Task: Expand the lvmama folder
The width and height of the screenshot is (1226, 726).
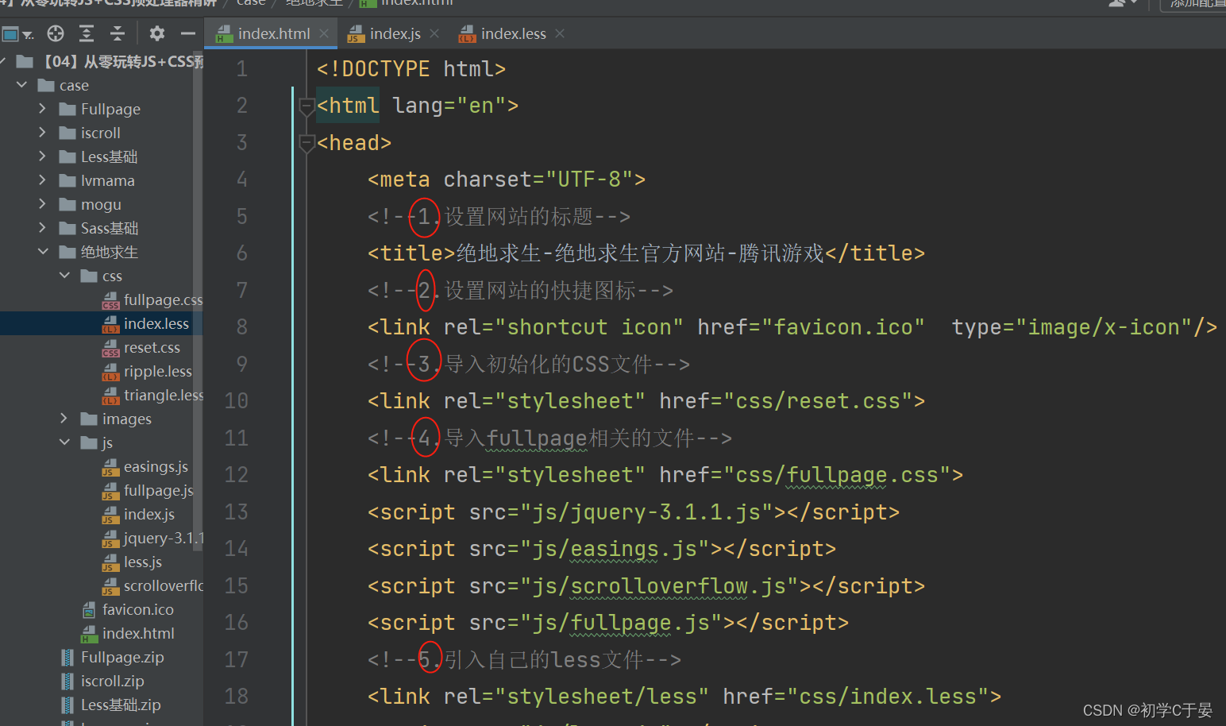Action: [43, 180]
